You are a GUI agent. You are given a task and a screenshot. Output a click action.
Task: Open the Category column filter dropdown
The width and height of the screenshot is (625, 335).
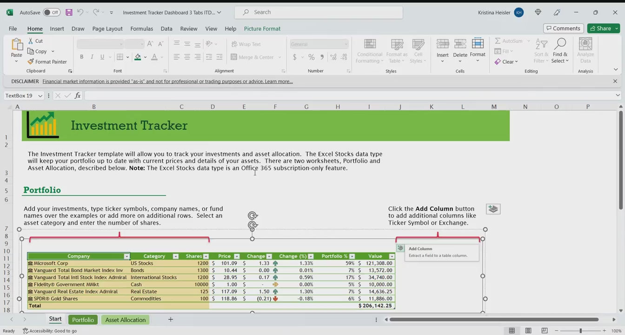tap(175, 256)
